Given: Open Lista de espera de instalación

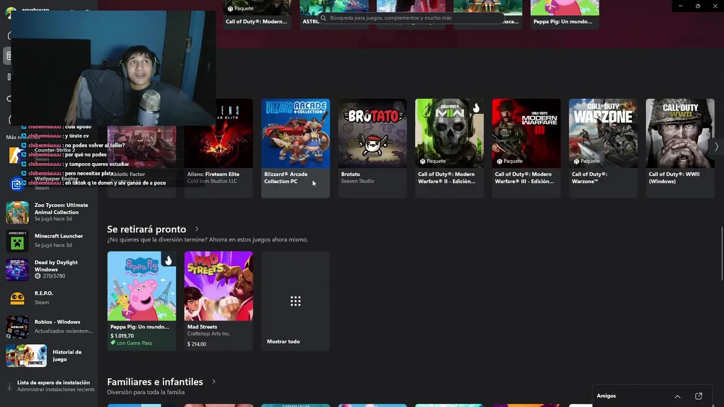Looking at the screenshot, I should coord(53,383).
